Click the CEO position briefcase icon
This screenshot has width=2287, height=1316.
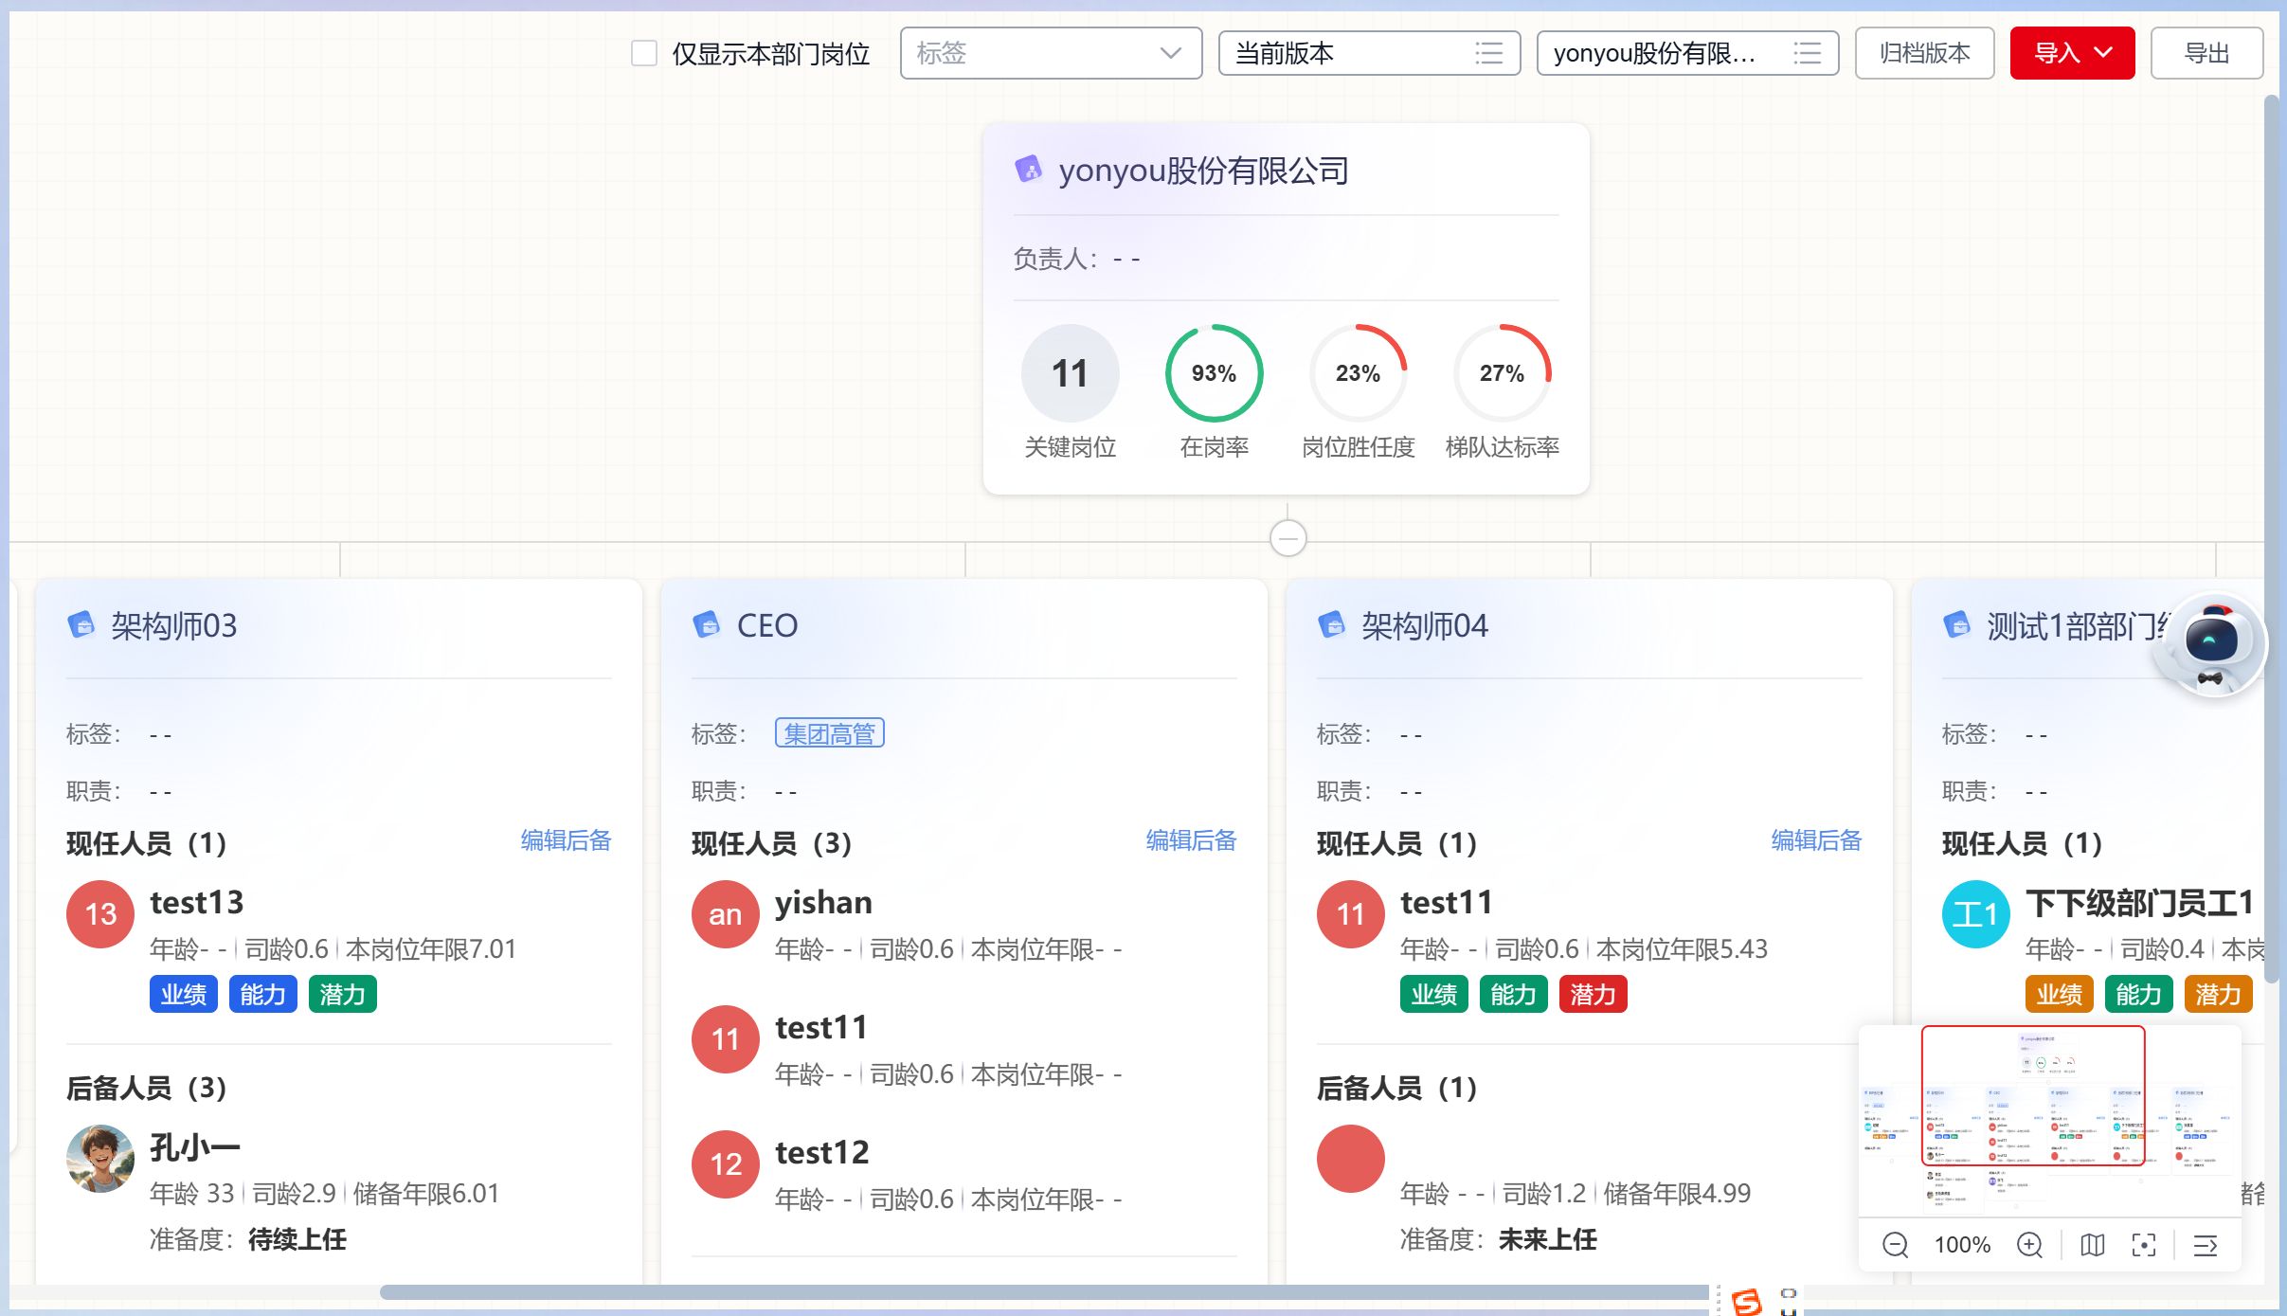tap(706, 624)
